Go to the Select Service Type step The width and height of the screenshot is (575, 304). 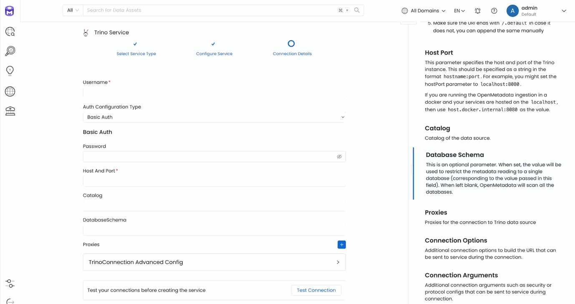[x=136, y=54]
